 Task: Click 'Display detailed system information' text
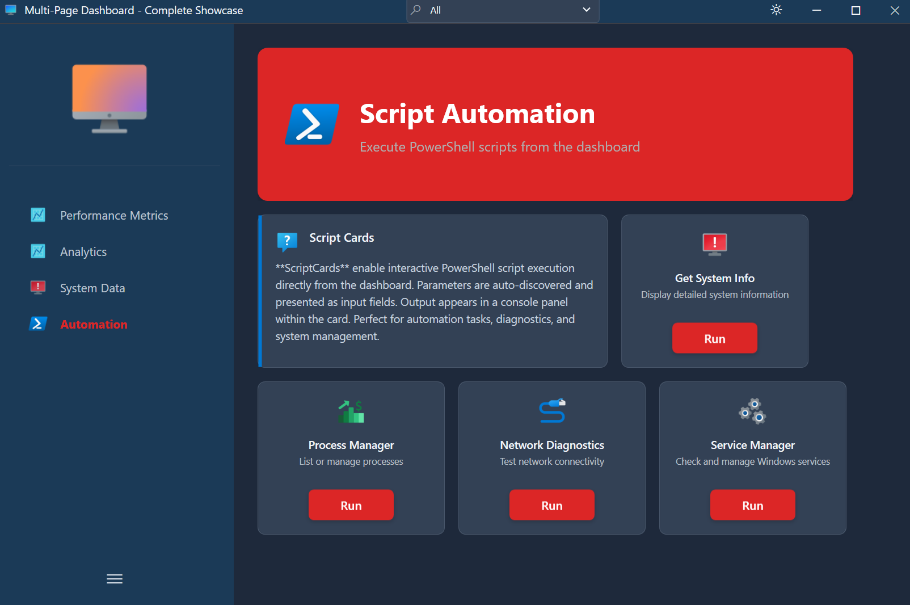(x=715, y=295)
